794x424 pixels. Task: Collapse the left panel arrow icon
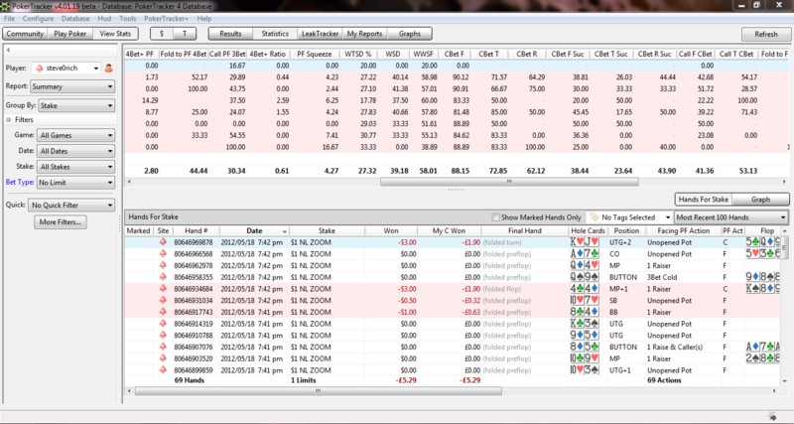(x=9, y=51)
